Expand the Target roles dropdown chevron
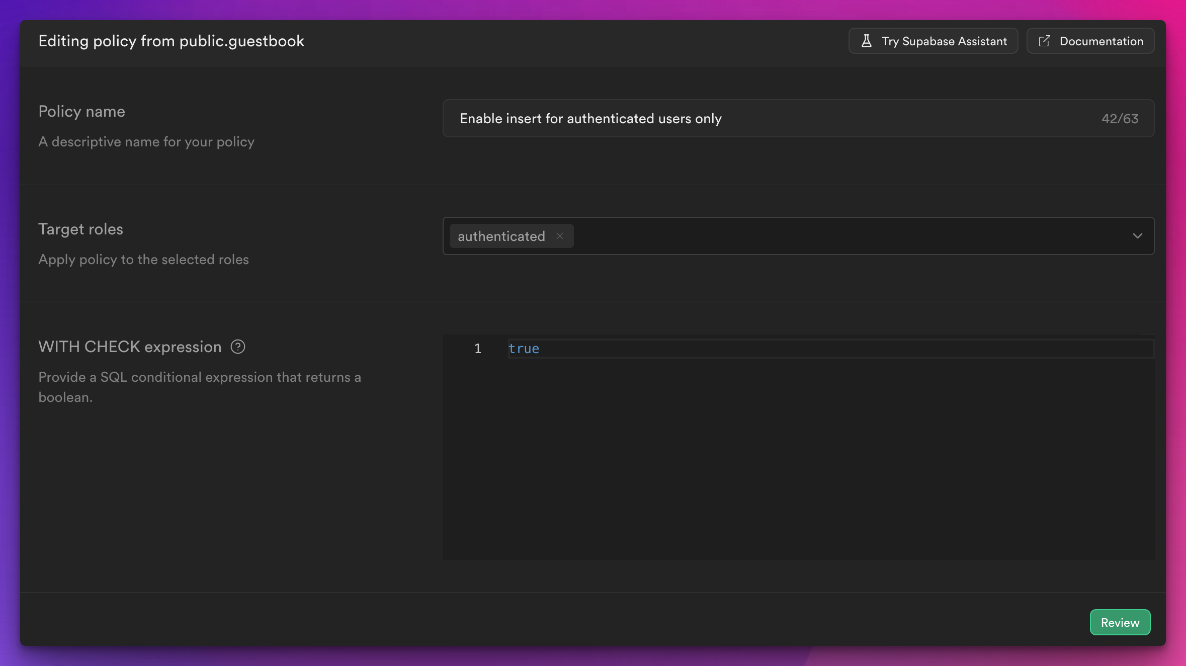This screenshot has width=1186, height=666. (x=1137, y=236)
